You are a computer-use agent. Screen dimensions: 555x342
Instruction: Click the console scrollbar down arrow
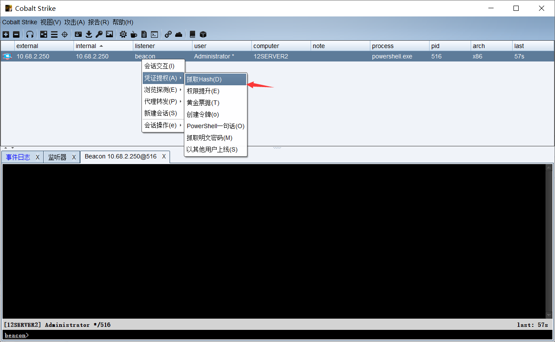tap(549, 315)
